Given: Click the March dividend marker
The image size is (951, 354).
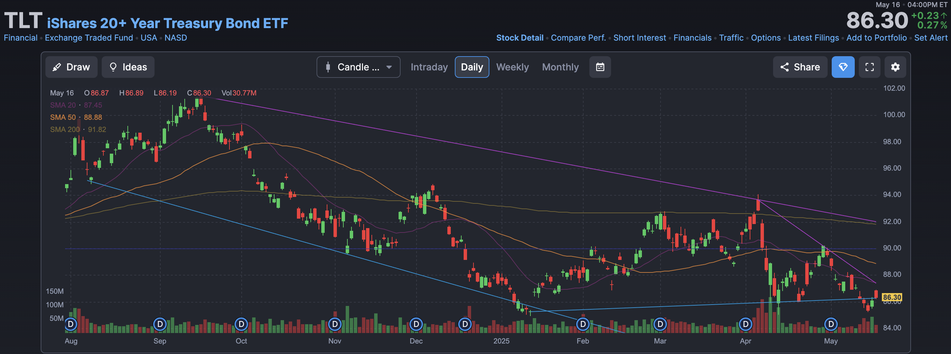Looking at the screenshot, I should click(660, 324).
